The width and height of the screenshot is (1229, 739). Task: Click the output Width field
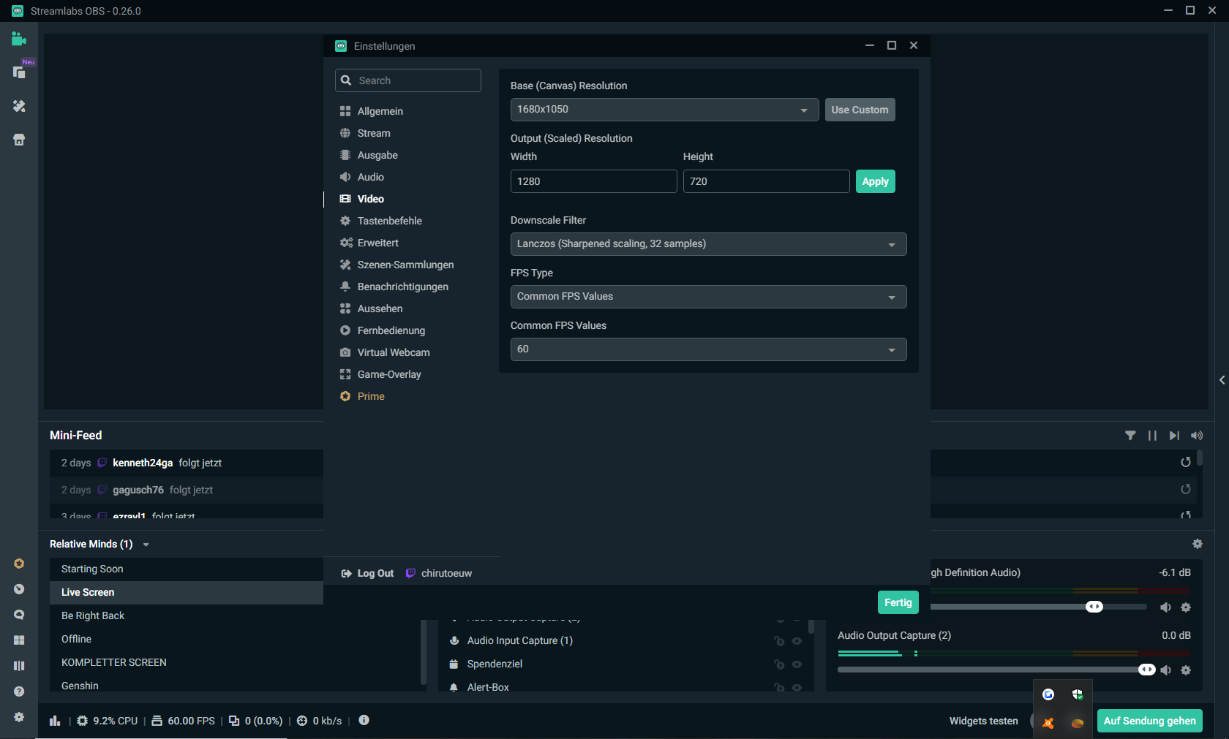(x=593, y=181)
